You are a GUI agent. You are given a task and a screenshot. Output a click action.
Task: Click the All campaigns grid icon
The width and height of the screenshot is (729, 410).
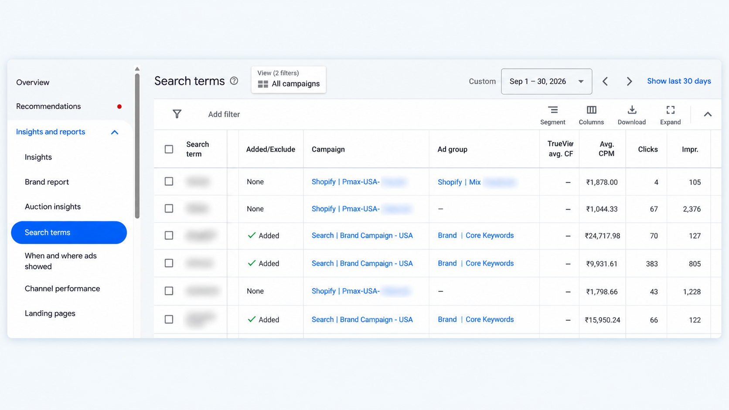tap(263, 84)
